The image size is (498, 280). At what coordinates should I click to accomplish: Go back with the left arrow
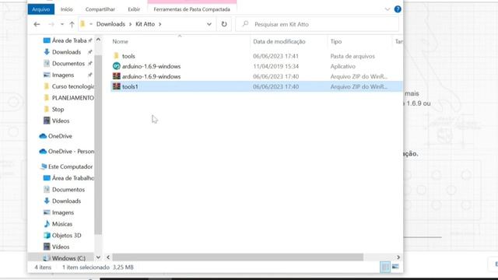(37, 24)
